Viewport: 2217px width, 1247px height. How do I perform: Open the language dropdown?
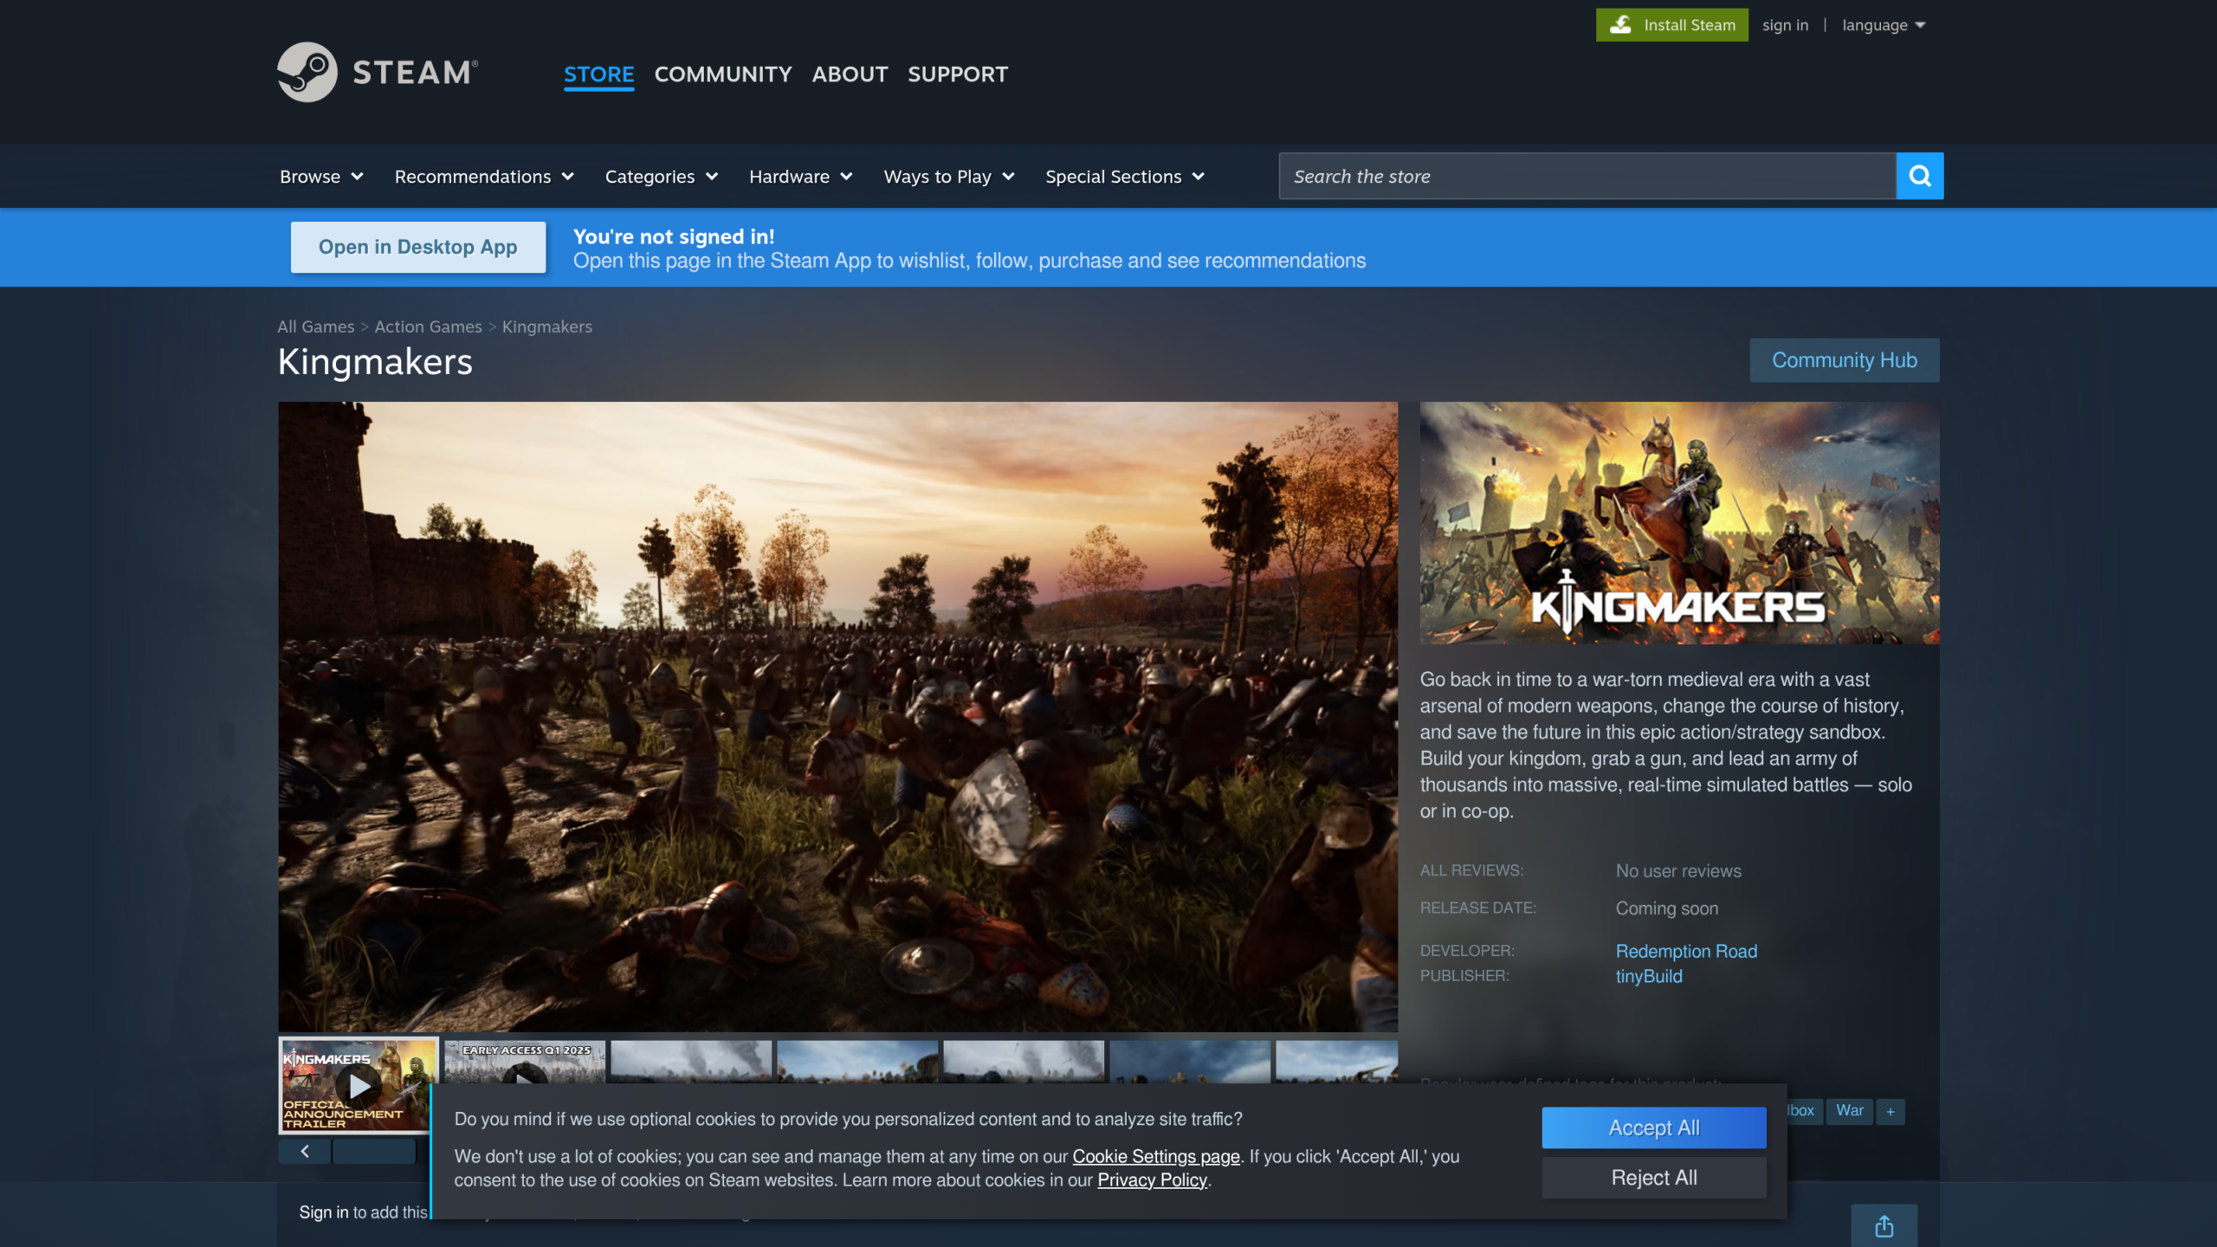[x=1884, y=25]
